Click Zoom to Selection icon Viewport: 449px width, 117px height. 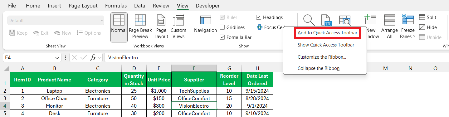point(345,20)
